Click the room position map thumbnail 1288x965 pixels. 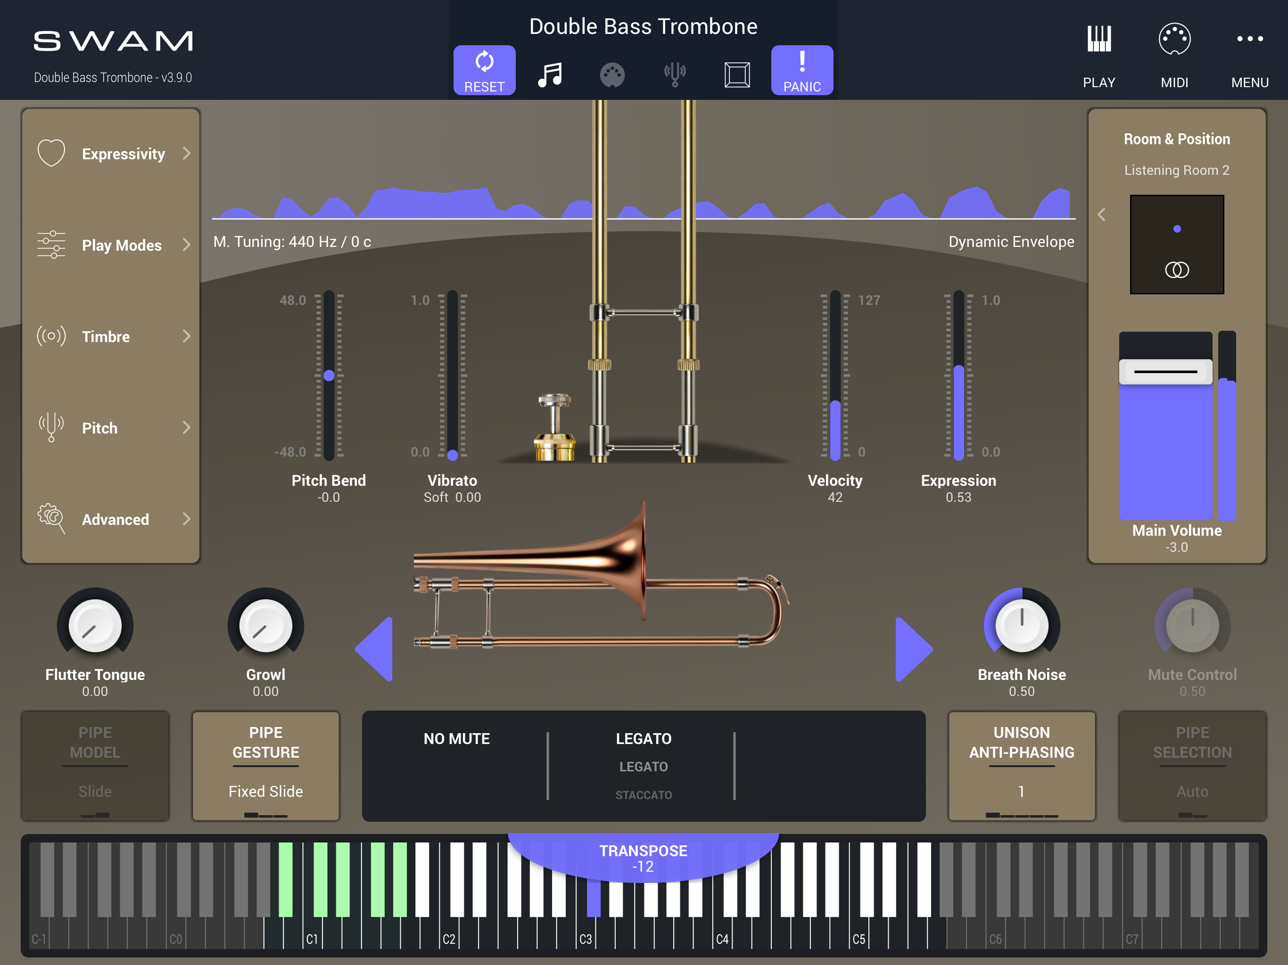(x=1177, y=245)
